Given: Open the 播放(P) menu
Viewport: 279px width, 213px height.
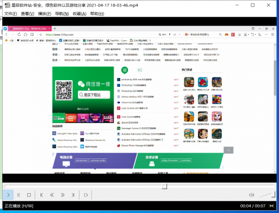Looking at the screenshot, I should [x=45, y=14].
